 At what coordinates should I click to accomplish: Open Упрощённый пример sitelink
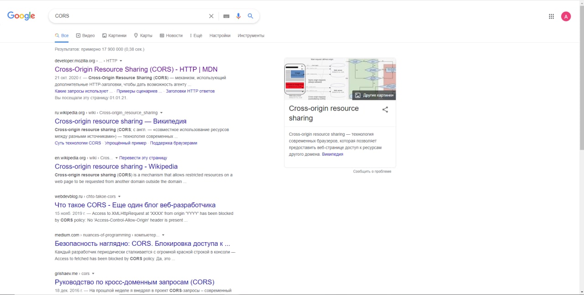click(125, 143)
